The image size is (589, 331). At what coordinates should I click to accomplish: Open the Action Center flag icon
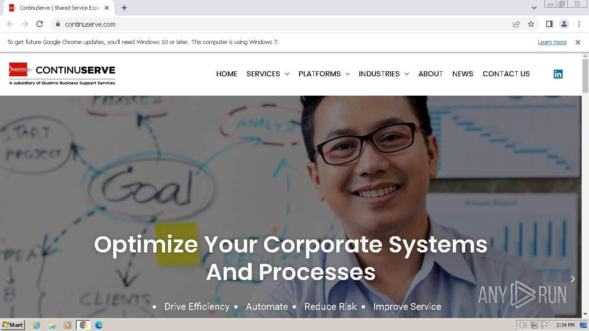(545, 325)
